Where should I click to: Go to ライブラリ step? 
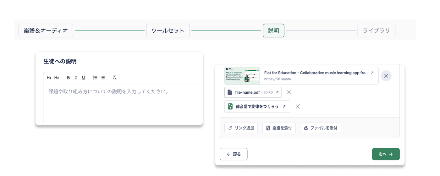[x=376, y=30]
